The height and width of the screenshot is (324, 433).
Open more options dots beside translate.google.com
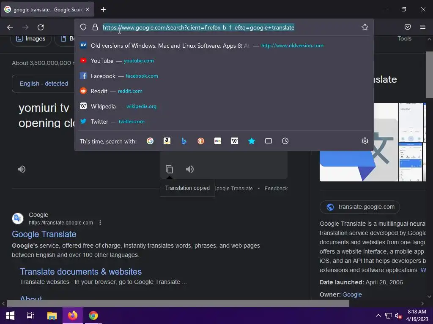[100, 223]
